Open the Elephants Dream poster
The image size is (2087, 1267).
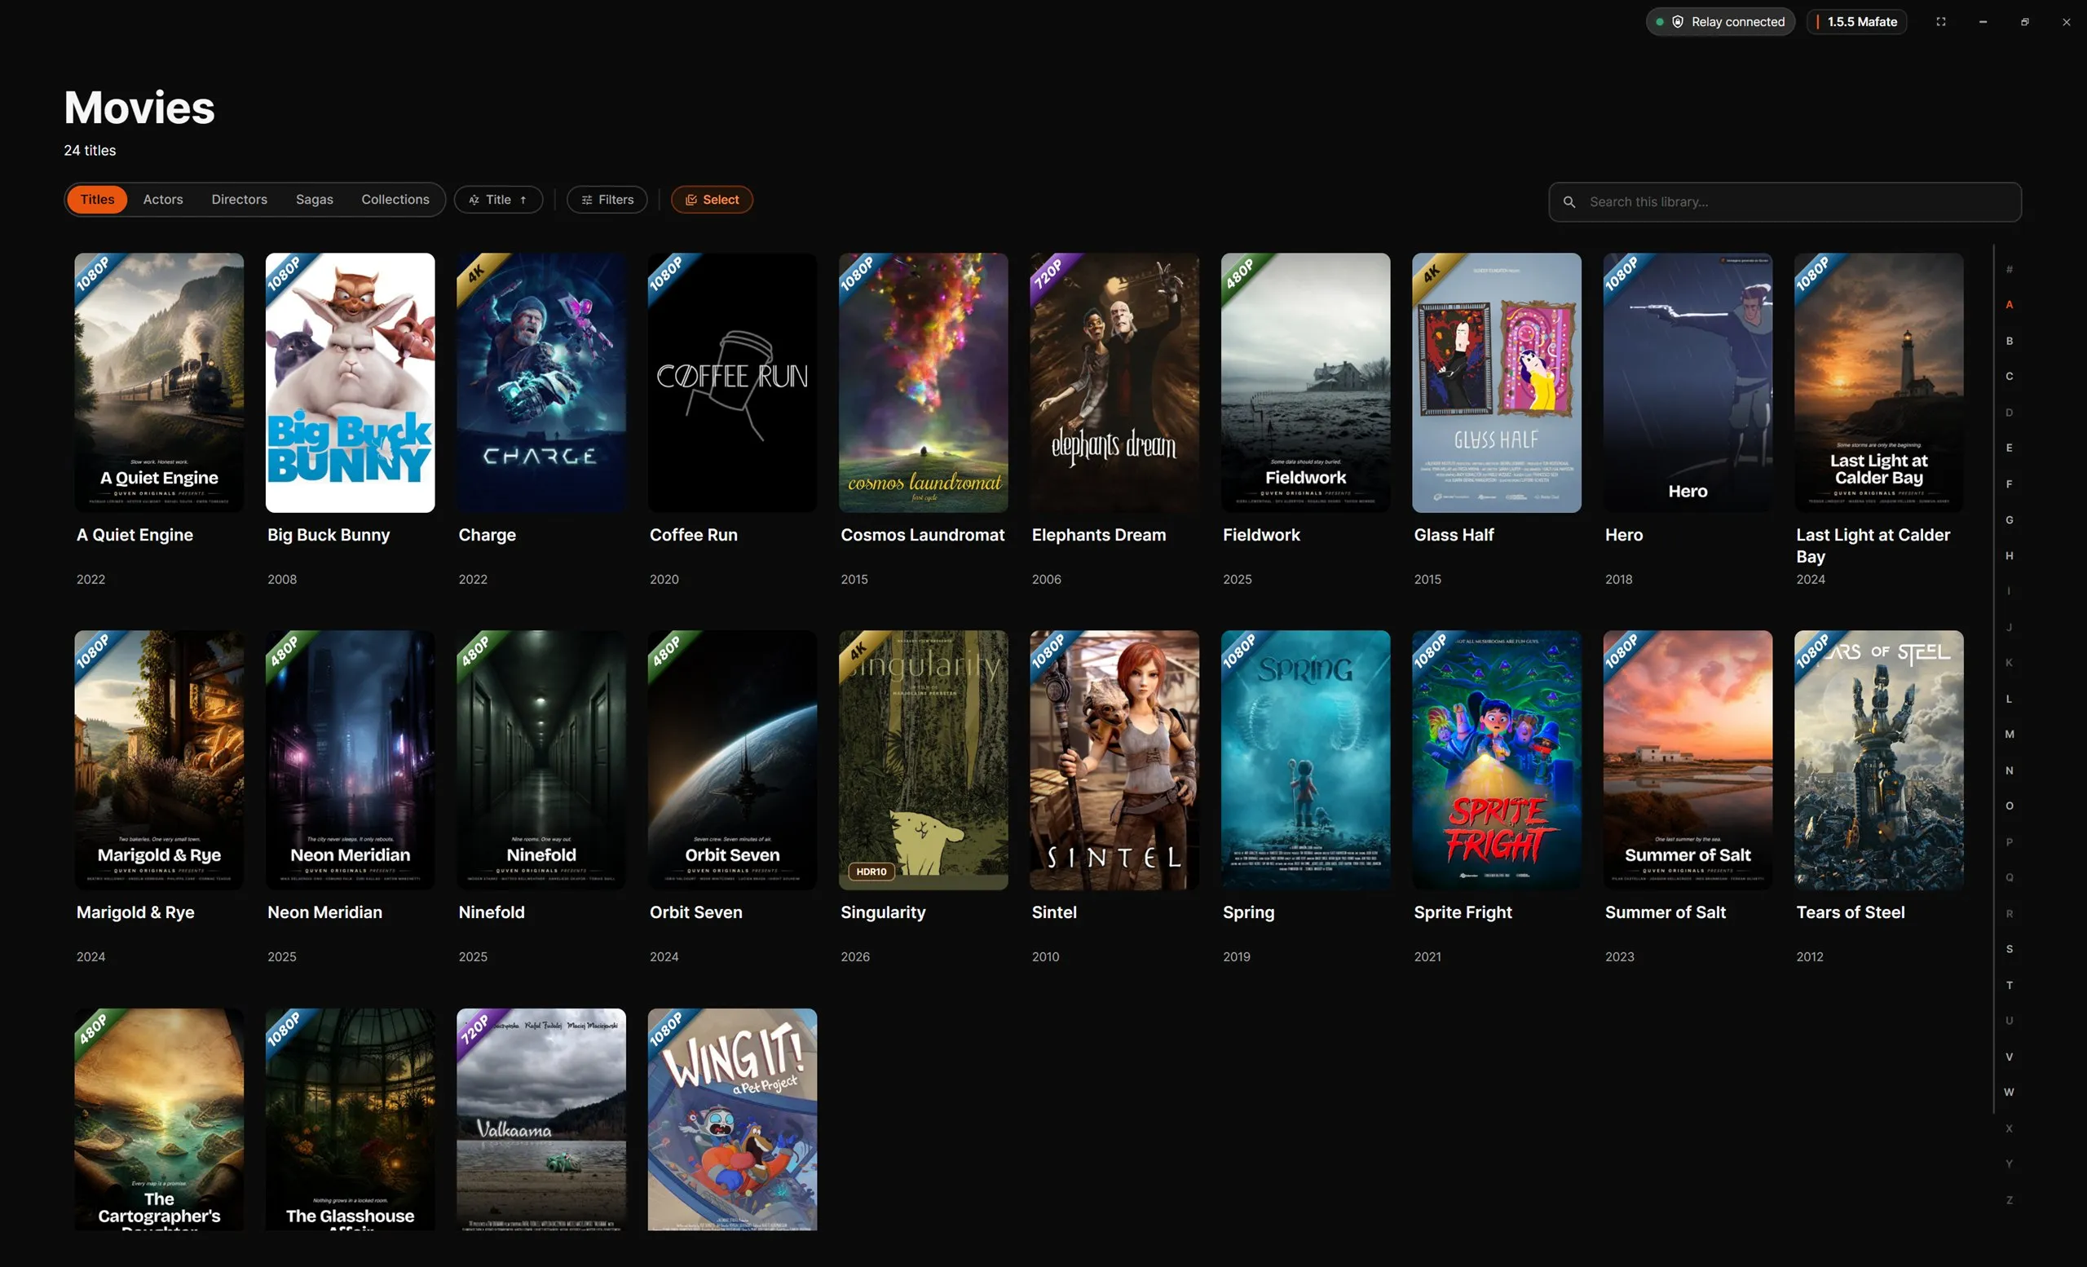point(1114,383)
